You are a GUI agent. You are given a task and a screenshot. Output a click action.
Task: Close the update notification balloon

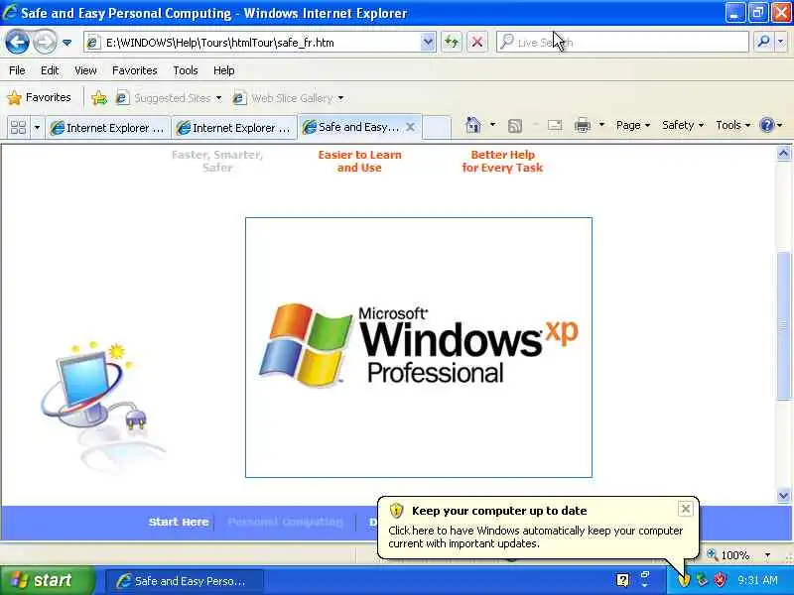tap(685, 509)
